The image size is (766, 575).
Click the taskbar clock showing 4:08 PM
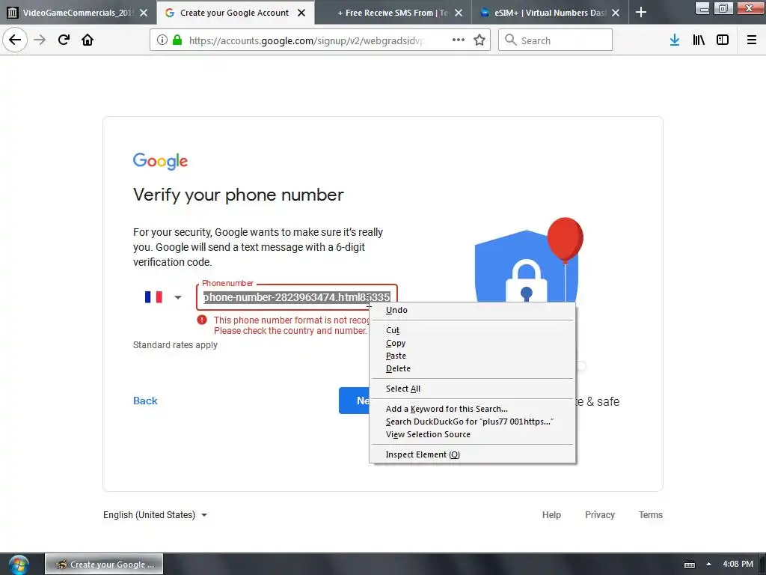click(x=738, y=565)
